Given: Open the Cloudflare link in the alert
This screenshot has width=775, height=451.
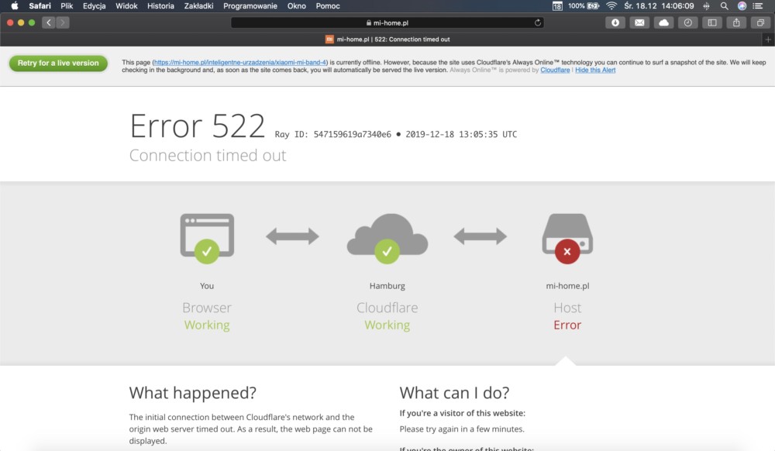Looking at the screenshot, I should coord(555,71).
